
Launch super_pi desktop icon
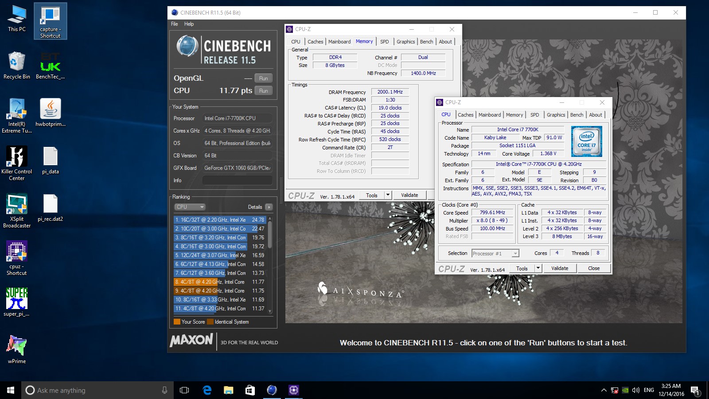click(x=17, y=302)
